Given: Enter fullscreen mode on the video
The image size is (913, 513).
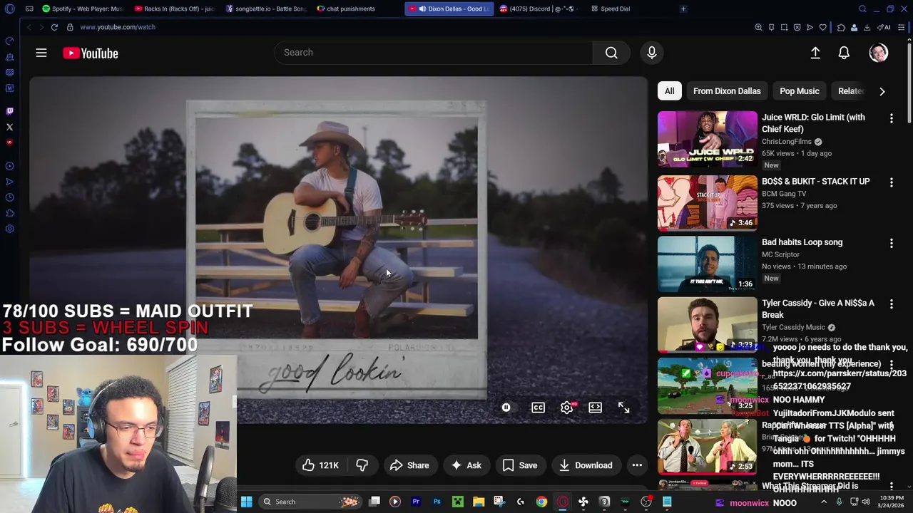Looking at the screenshot, I should point(623,408).
